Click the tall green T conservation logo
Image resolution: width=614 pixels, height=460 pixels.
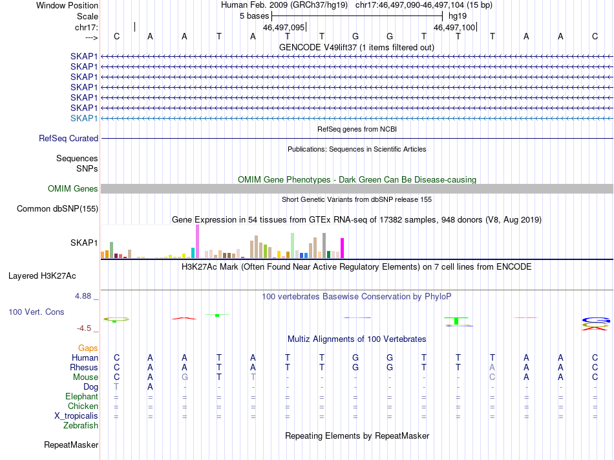(456, 321)
